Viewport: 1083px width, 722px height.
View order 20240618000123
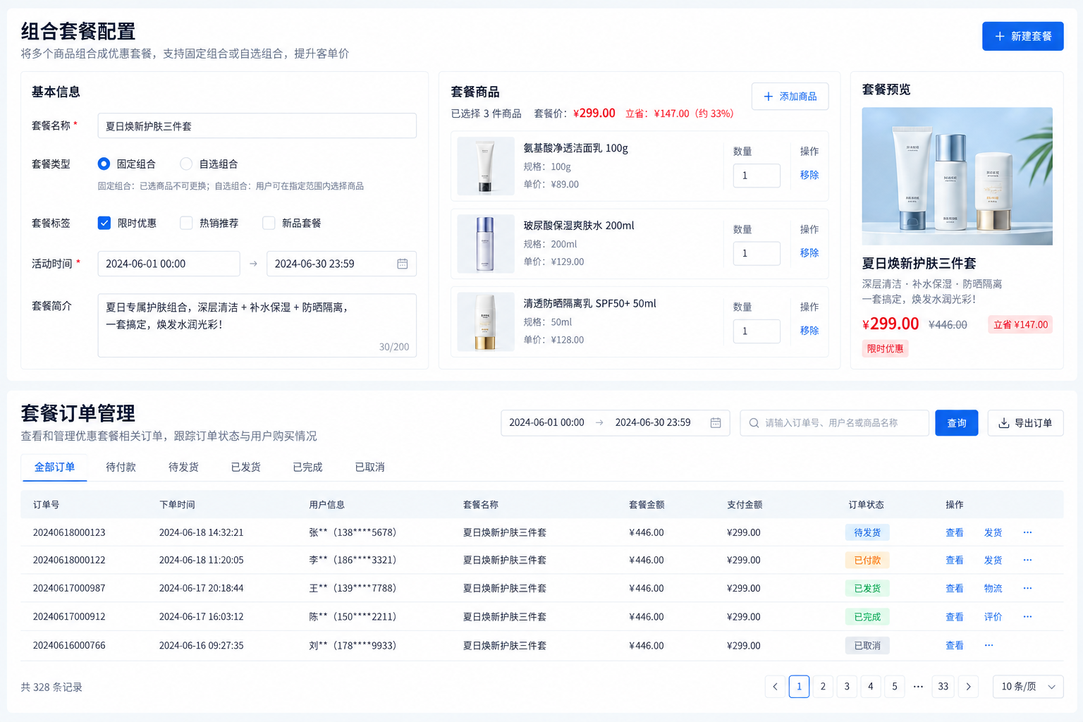click(954, 532)
